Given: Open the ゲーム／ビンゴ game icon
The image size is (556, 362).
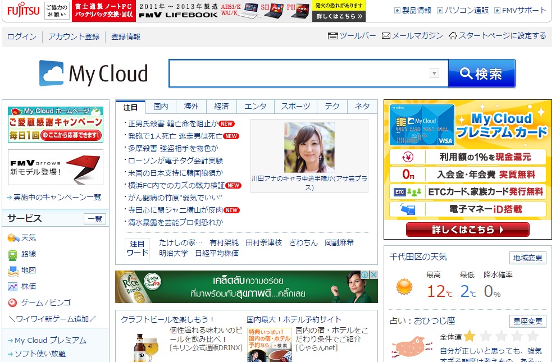Looking at the screenshot, I should click(12, 303).
